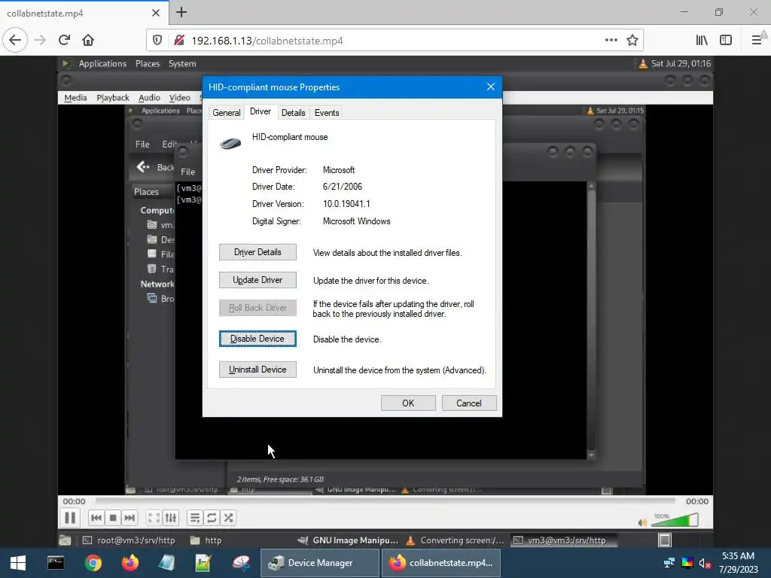Click the Firefox forward arrow
This screenshot has height=578, width=771.
[x=40, y=41]
